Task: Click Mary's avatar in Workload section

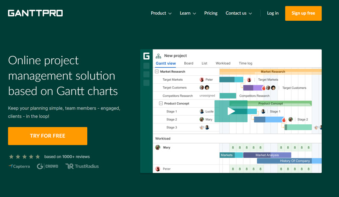Action: tap(158, 148)
